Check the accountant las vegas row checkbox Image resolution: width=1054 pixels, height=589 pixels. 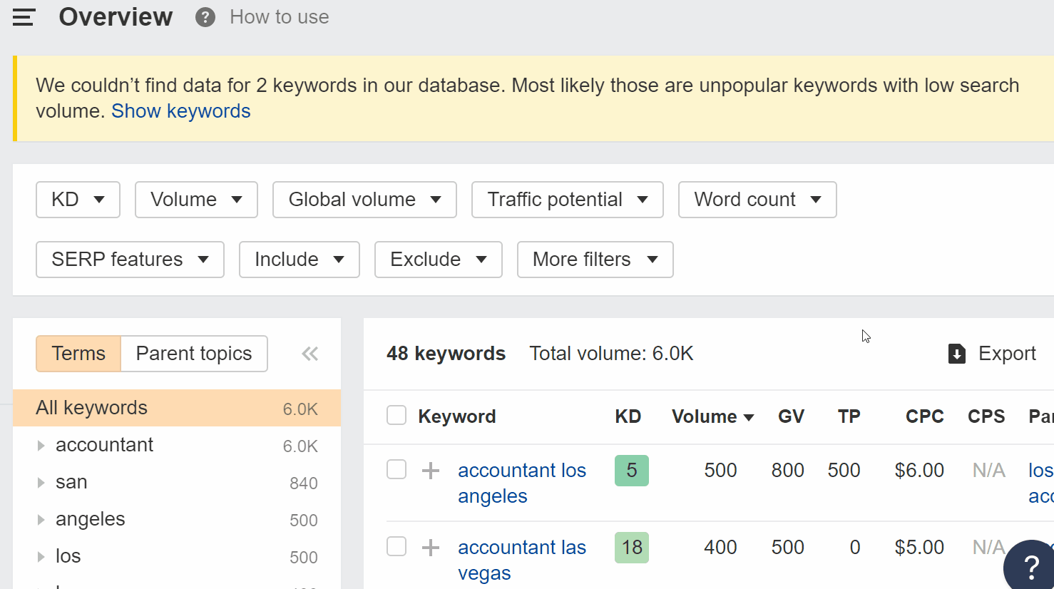click(396, 547)
